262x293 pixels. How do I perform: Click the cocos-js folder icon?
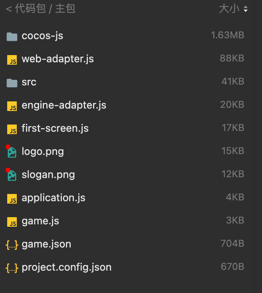click(x=12, y=36)
